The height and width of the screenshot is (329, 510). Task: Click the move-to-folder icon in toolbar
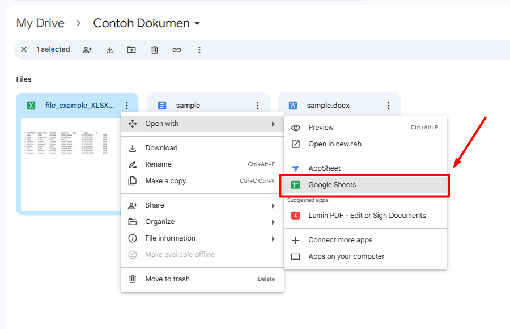pos(131,50)
